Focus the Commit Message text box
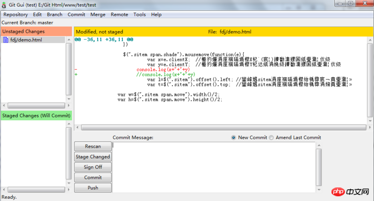The height and width of the screenshot is (201, 374). [x=214, y=167]
